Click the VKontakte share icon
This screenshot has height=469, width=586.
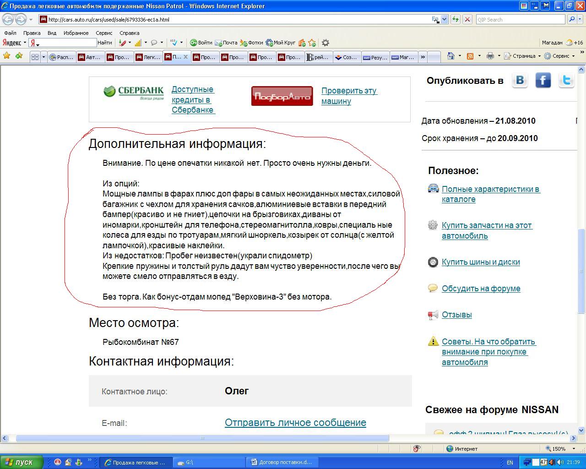(520, 81)
